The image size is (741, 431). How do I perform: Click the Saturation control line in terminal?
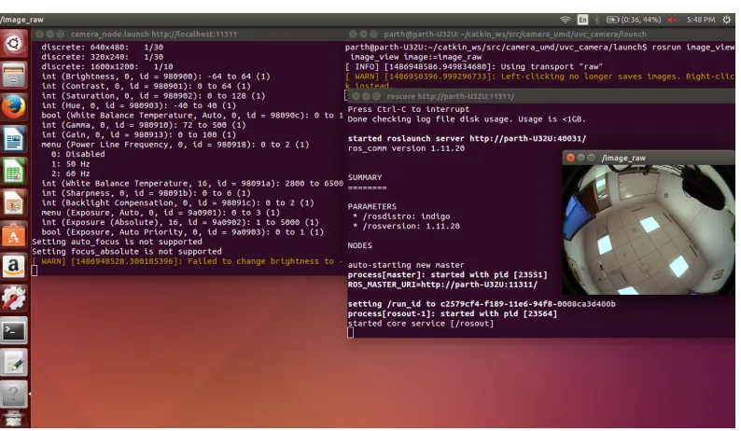point(153,96)
